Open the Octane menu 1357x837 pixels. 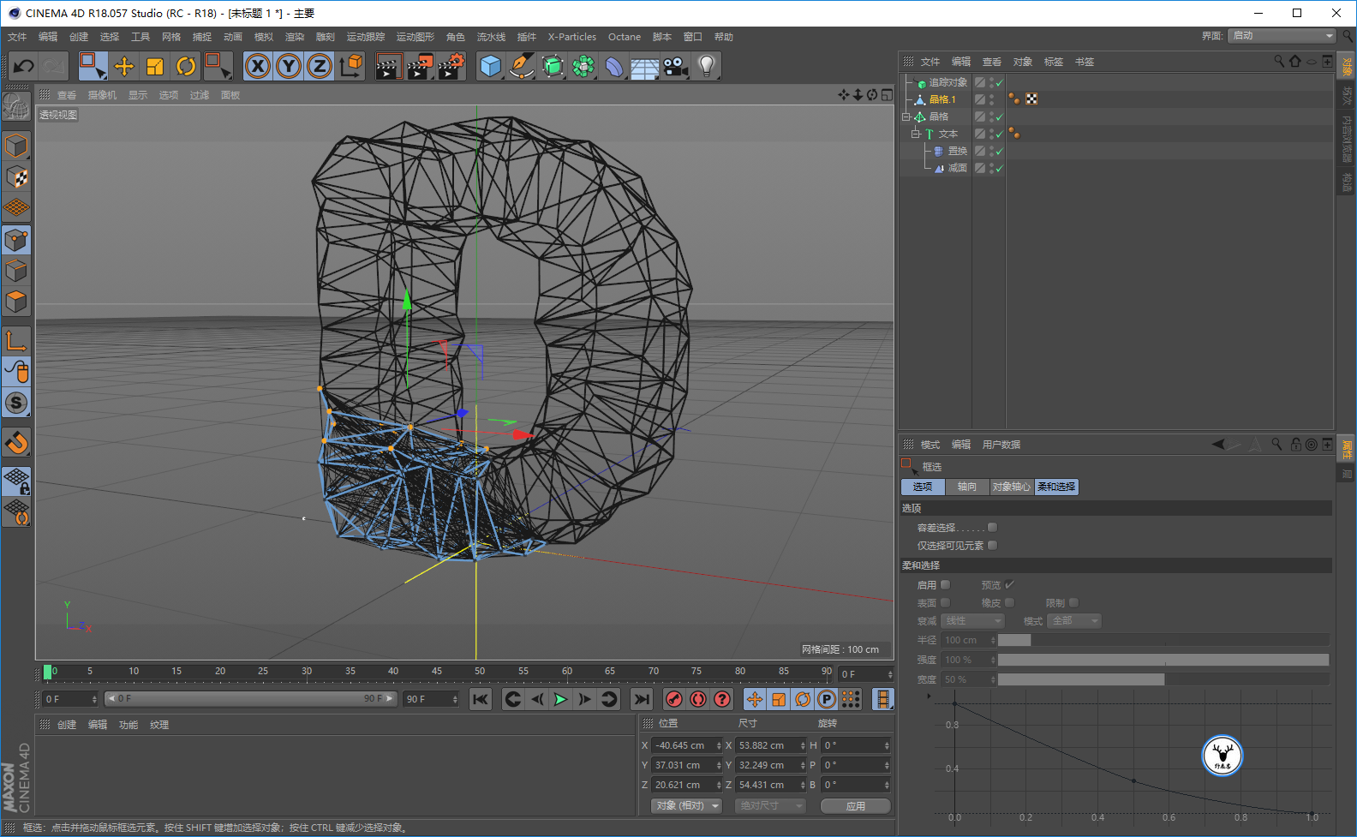pyautogui.click(x=625, y=37)
